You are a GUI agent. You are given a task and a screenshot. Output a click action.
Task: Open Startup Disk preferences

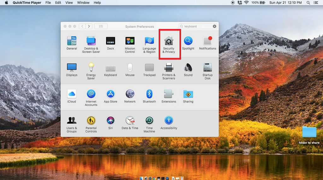click(x=208, y=71)
